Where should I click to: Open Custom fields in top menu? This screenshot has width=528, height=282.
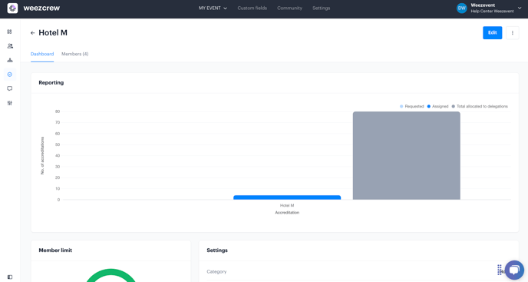252,8
